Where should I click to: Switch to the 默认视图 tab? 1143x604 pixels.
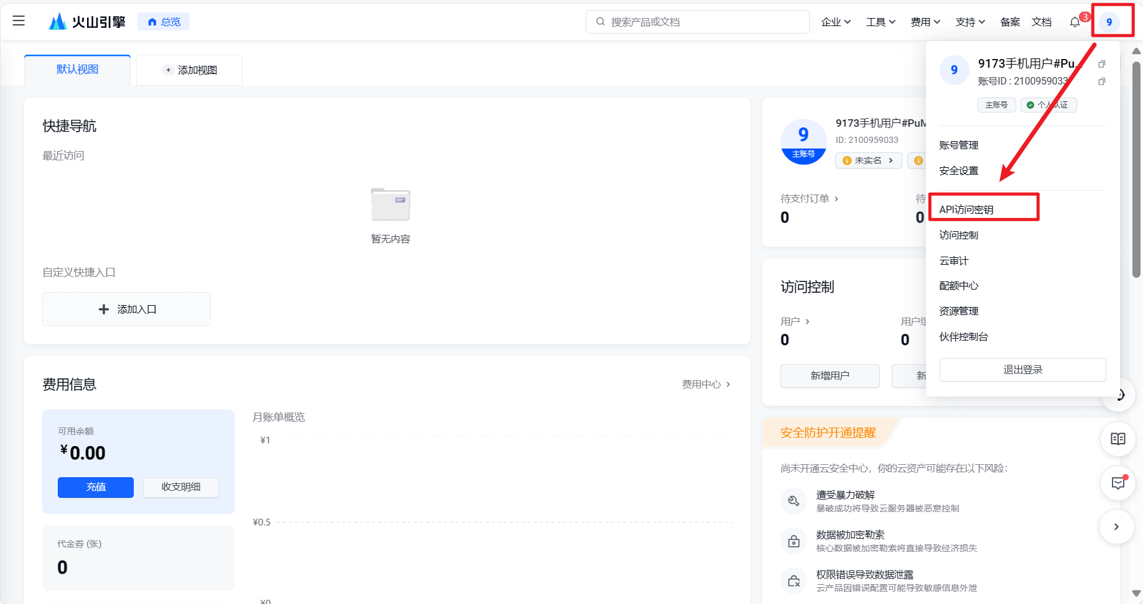click(77, 70)
